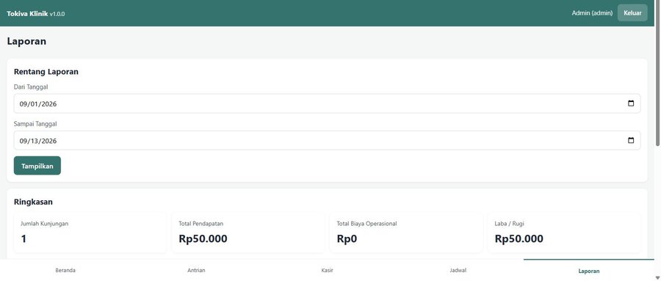The width and height of the screenshot is (661, 281).
Task: Focus the Sampai Tanggal date field
Action: pos(327,141)
